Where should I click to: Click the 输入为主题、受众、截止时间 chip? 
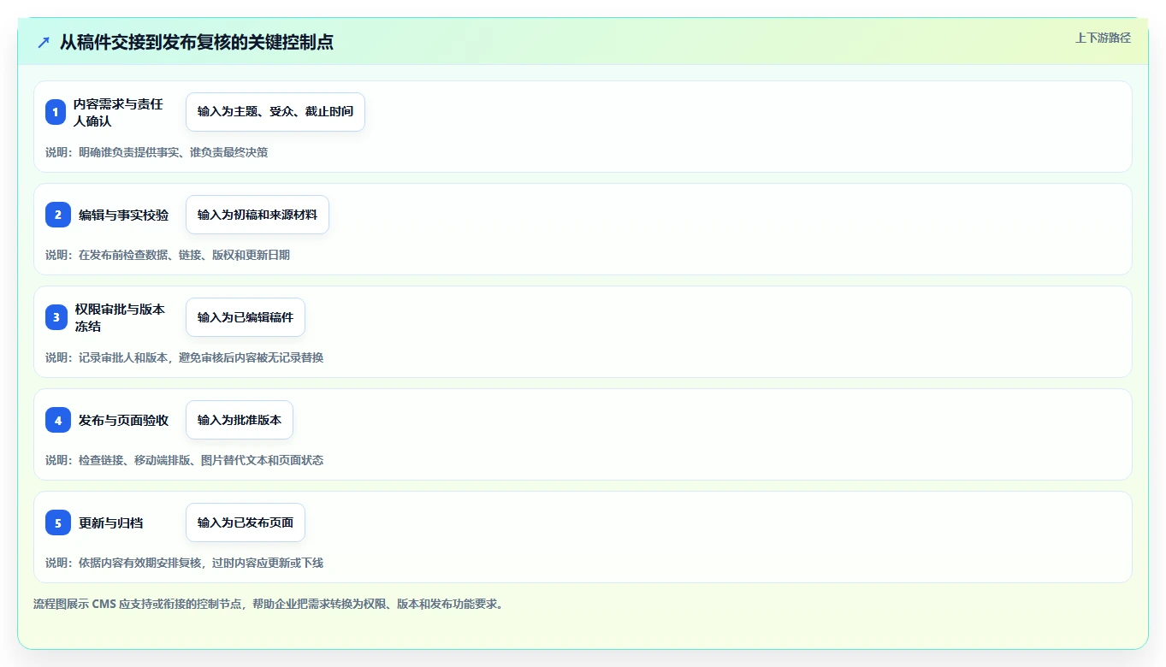point(275,112)
